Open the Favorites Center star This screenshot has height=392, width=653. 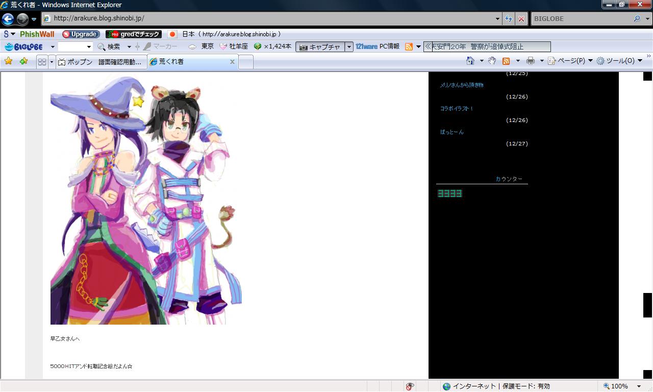[x=8, y=61]
